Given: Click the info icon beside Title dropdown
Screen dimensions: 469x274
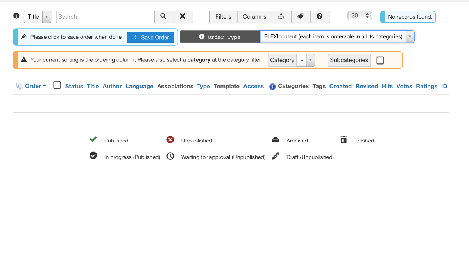Looking at the screenshot, I should 16,16.
